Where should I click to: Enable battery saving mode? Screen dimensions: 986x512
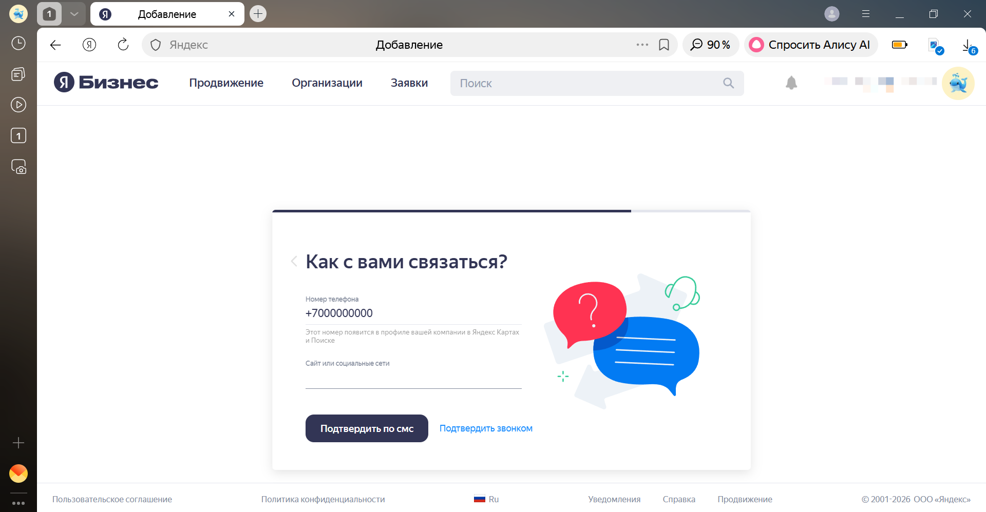899,45
